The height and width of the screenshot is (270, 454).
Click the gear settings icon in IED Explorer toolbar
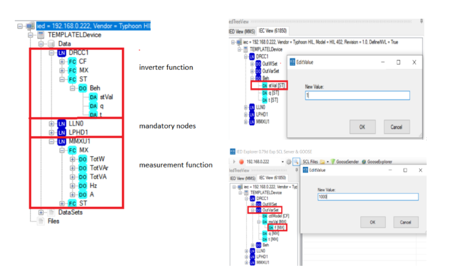(x=289, y=162)
